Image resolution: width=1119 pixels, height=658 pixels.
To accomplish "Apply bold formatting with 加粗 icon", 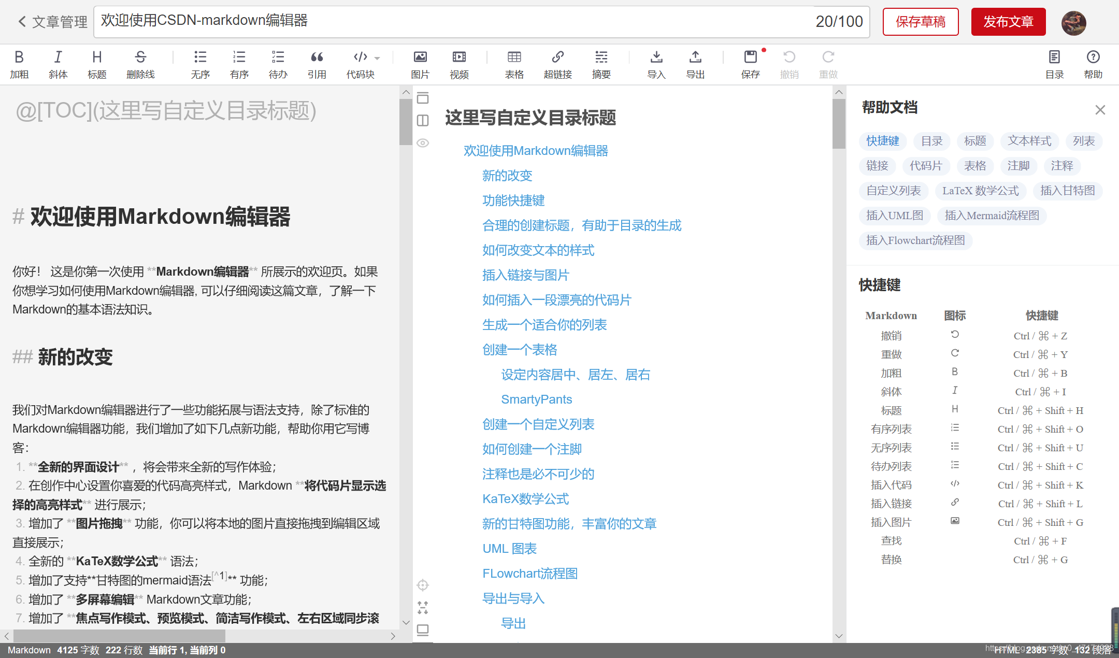I will 19,64.
